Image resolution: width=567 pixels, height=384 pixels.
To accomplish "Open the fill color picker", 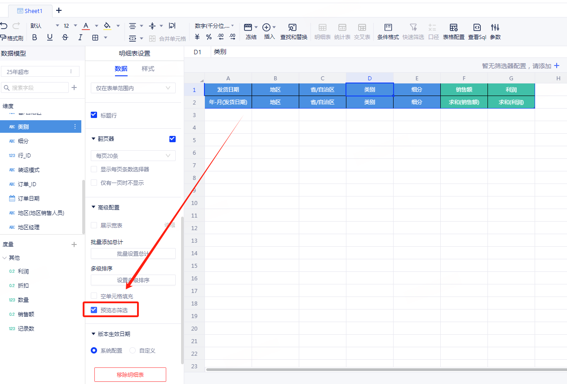I will point(107,26).
